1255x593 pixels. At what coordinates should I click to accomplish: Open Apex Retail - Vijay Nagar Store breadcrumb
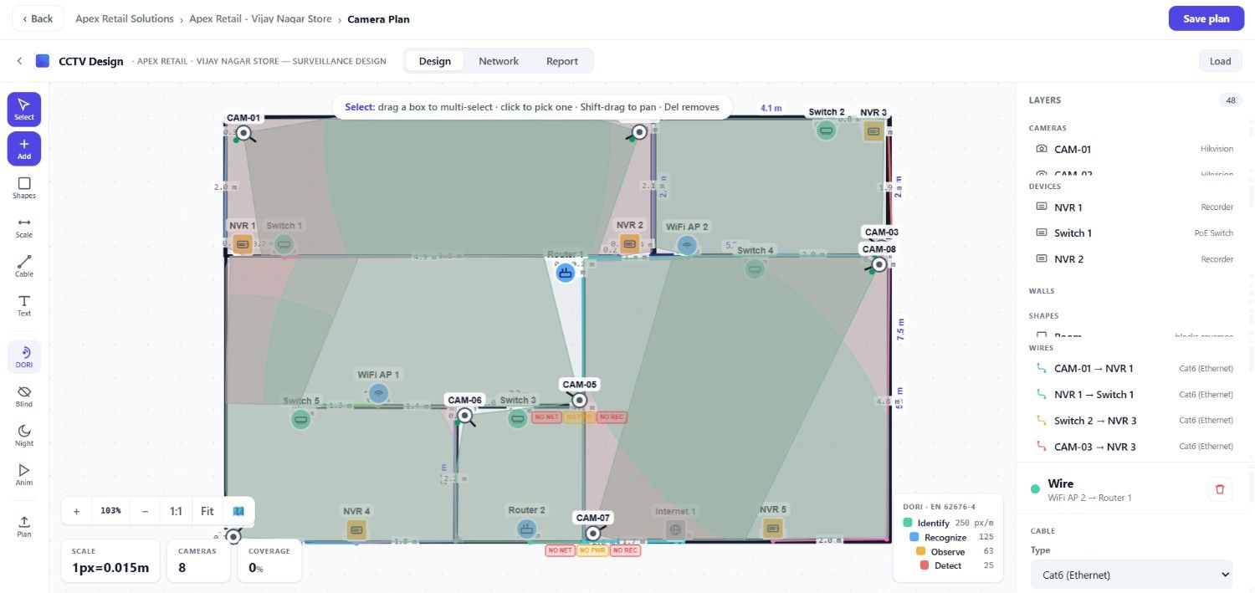pyautogui.click(x=260, y=18)
